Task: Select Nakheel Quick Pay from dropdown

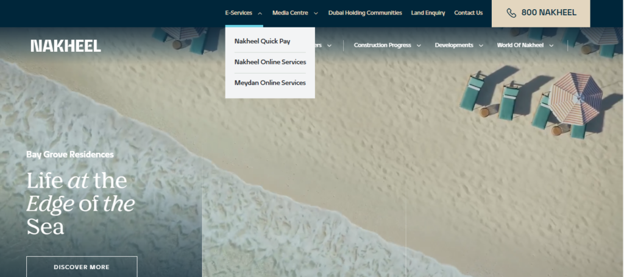Action: [262, 41]
